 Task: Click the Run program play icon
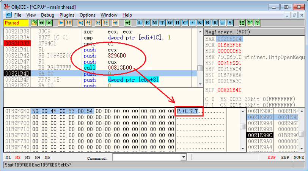[61, 23]
